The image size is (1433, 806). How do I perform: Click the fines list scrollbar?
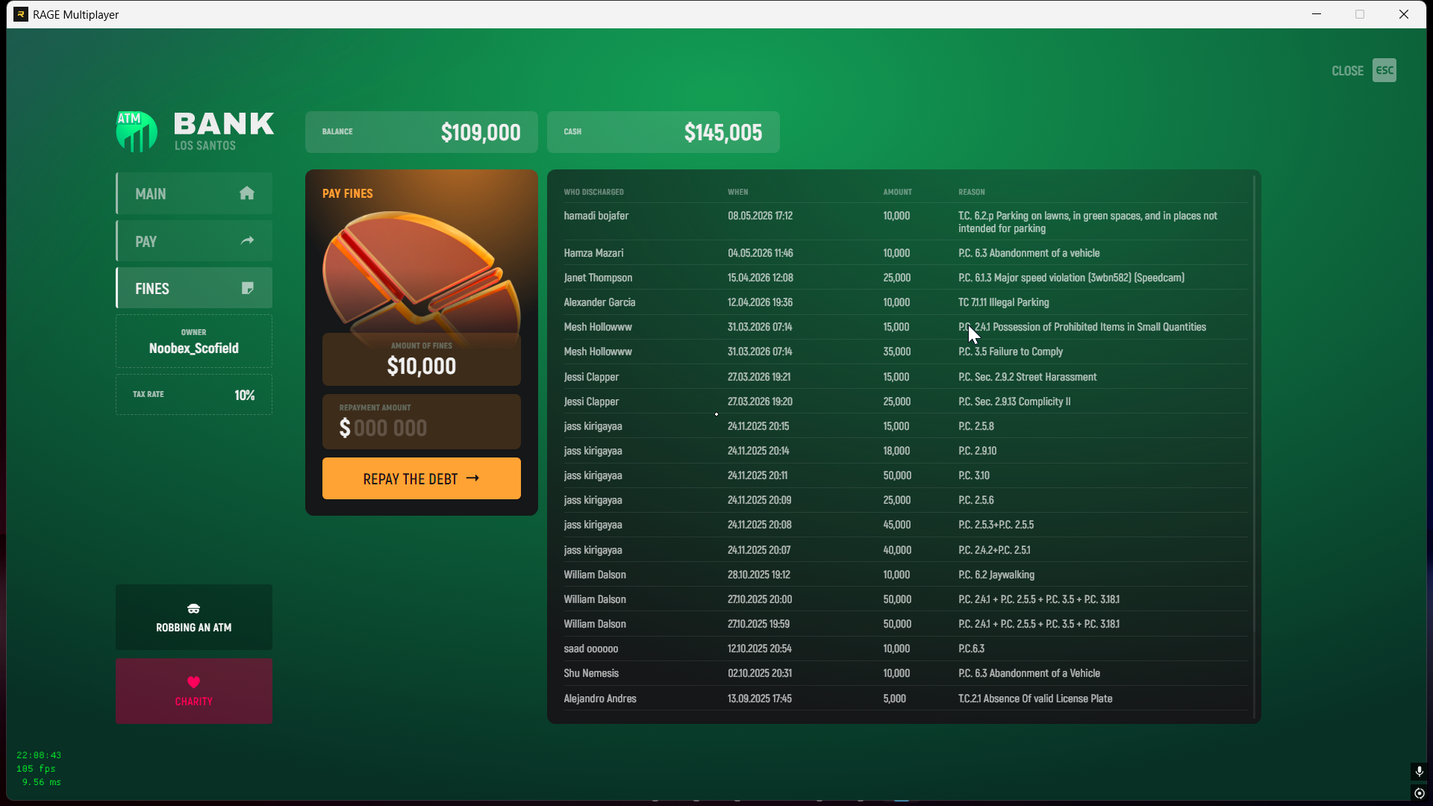1254,446
